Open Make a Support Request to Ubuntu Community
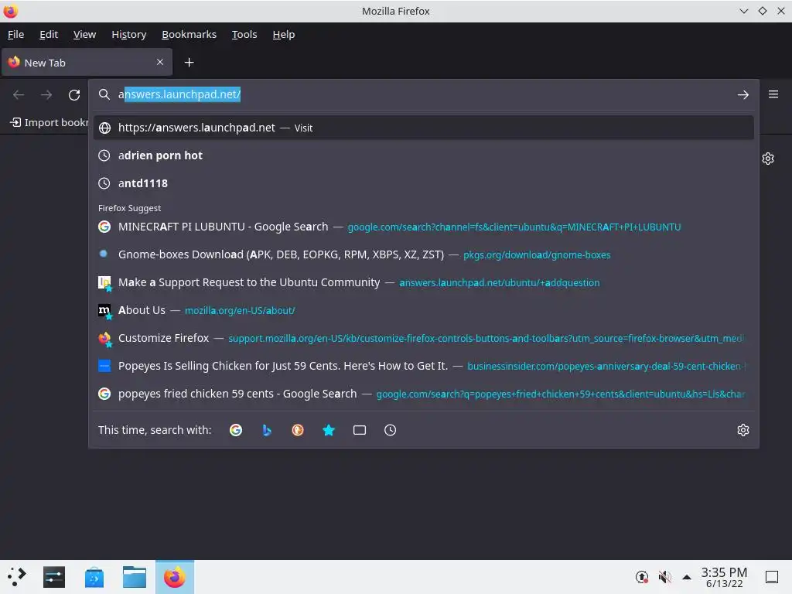792x594 pixels. [423, 282]
